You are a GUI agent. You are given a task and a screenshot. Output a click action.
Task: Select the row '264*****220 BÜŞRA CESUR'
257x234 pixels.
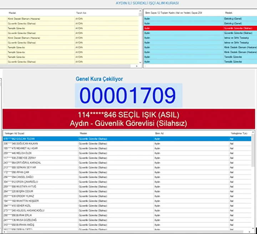(x=127, y=191)
